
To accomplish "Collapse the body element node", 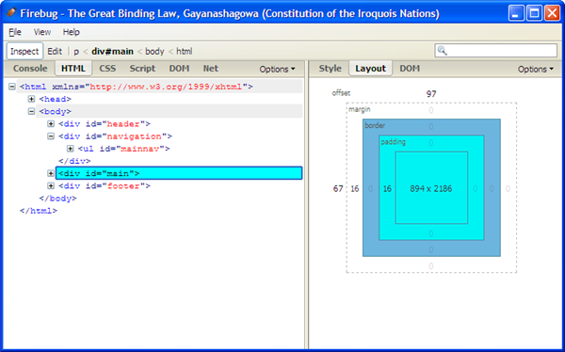I will 32,111.
